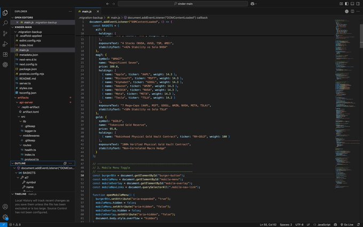
Task: Open the Copilot chat icon in the title bar
Action: [x=252, y=4]
